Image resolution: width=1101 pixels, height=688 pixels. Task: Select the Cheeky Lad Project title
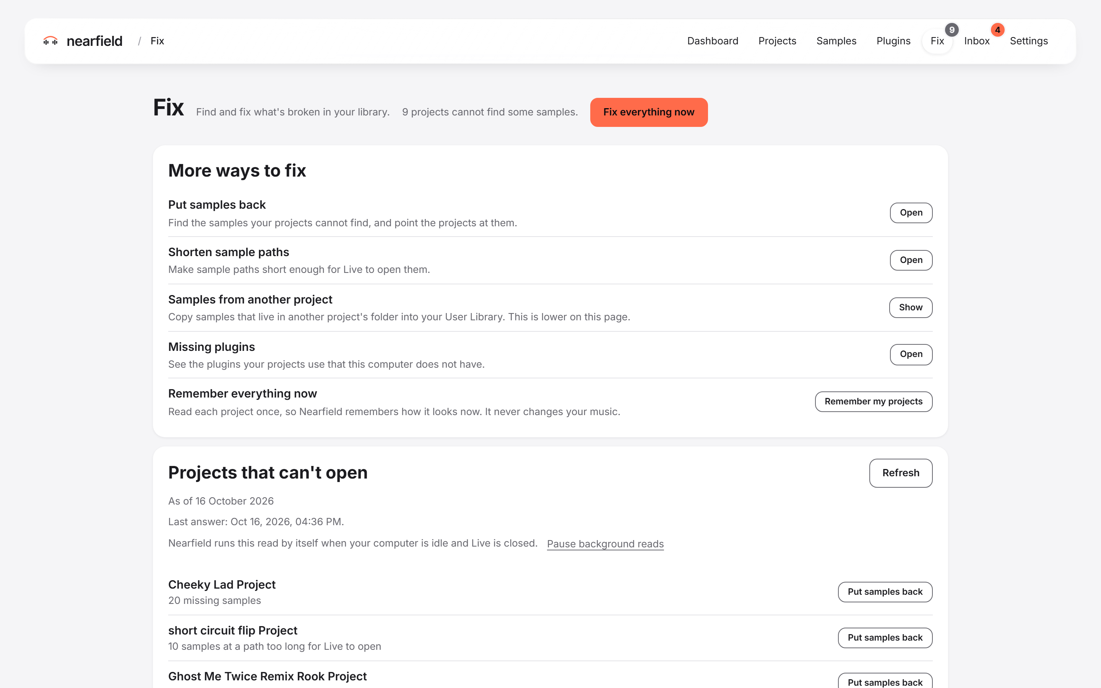[x=222, y=585]
